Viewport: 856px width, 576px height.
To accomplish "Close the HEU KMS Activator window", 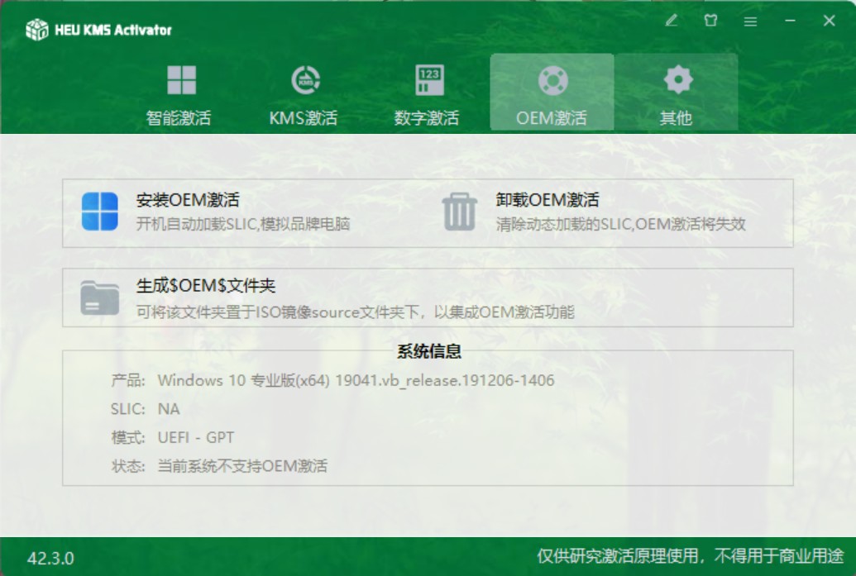I will (x=830, y=21).
